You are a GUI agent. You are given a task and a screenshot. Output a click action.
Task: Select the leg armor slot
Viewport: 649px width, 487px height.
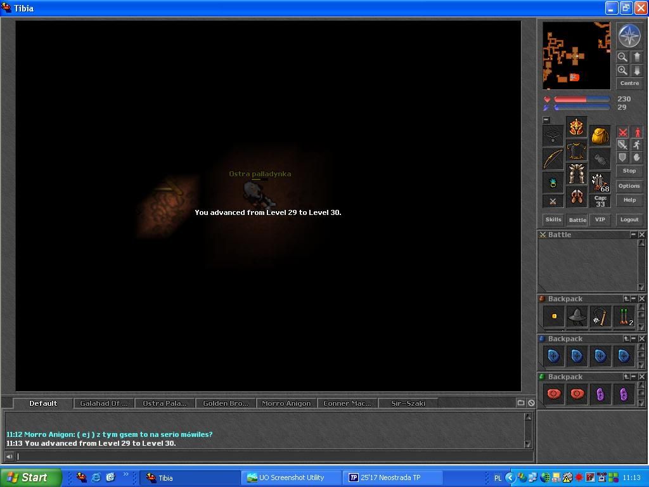point(576,174)
